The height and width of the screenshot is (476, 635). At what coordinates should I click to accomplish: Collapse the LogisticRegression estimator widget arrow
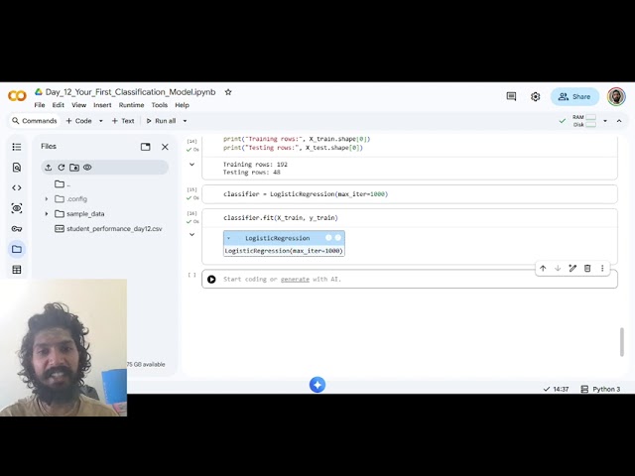pyautogui.click(x=229, y=238)
